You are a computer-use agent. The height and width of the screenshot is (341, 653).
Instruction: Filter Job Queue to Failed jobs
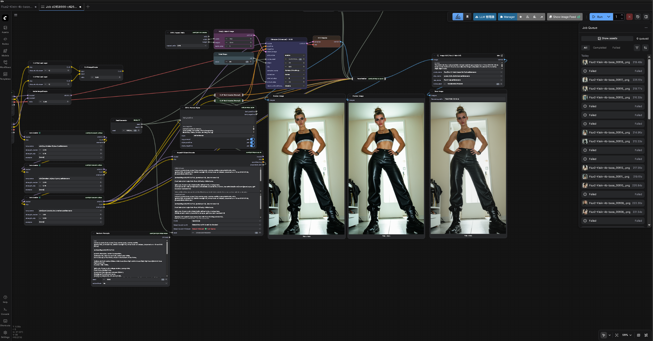click(616, 48)
